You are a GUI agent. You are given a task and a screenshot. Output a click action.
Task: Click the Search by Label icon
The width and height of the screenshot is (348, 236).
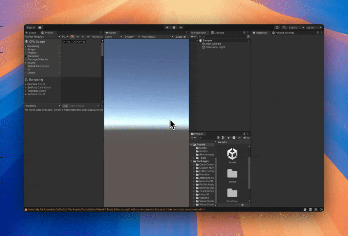point(228,138)
